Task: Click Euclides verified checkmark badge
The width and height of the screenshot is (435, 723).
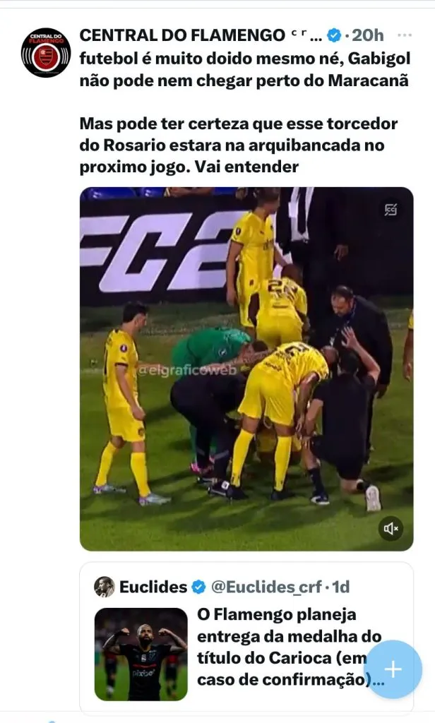Action: [198, 587]
